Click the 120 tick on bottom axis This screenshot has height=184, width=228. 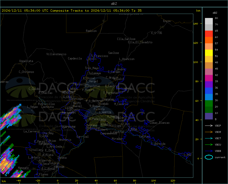(x=173, y=180)
